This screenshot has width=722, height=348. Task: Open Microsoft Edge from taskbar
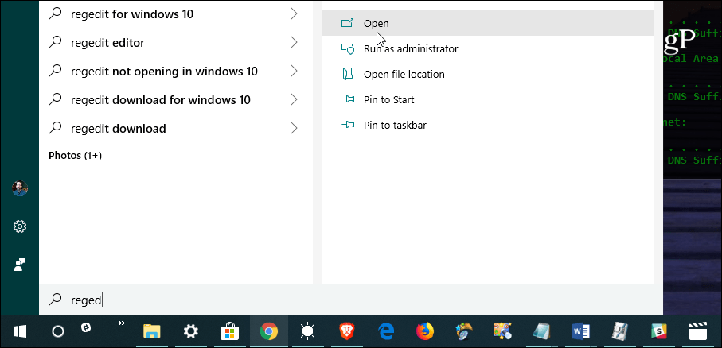[386, 331]
